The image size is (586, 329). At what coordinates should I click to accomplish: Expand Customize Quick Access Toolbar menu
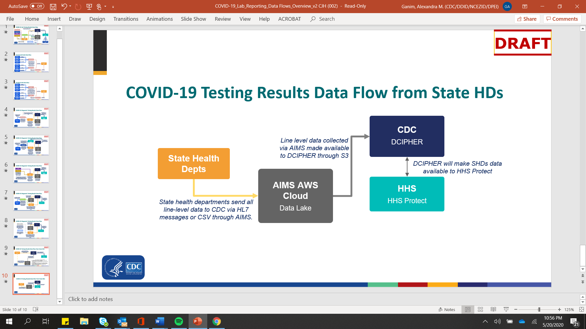click(113, 6)
